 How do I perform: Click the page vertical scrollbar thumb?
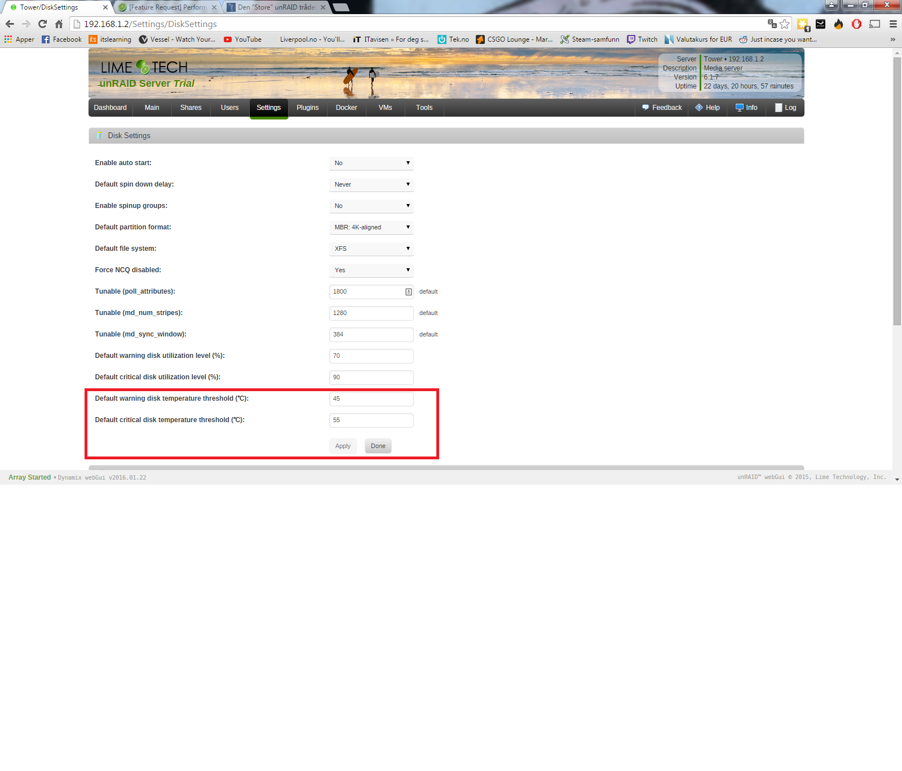897,191
